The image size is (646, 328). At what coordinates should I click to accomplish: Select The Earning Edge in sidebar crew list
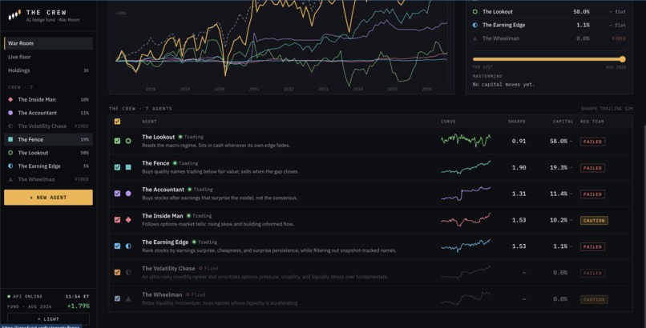(x=48, y=166)
